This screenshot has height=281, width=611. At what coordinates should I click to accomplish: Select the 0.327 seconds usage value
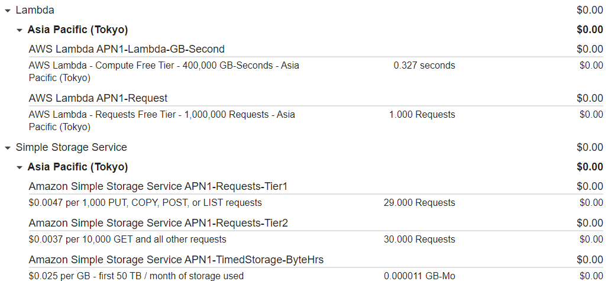point(424,66)
